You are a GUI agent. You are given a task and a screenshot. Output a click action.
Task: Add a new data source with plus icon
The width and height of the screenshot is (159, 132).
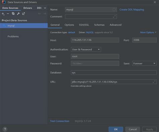pos(3,14)
